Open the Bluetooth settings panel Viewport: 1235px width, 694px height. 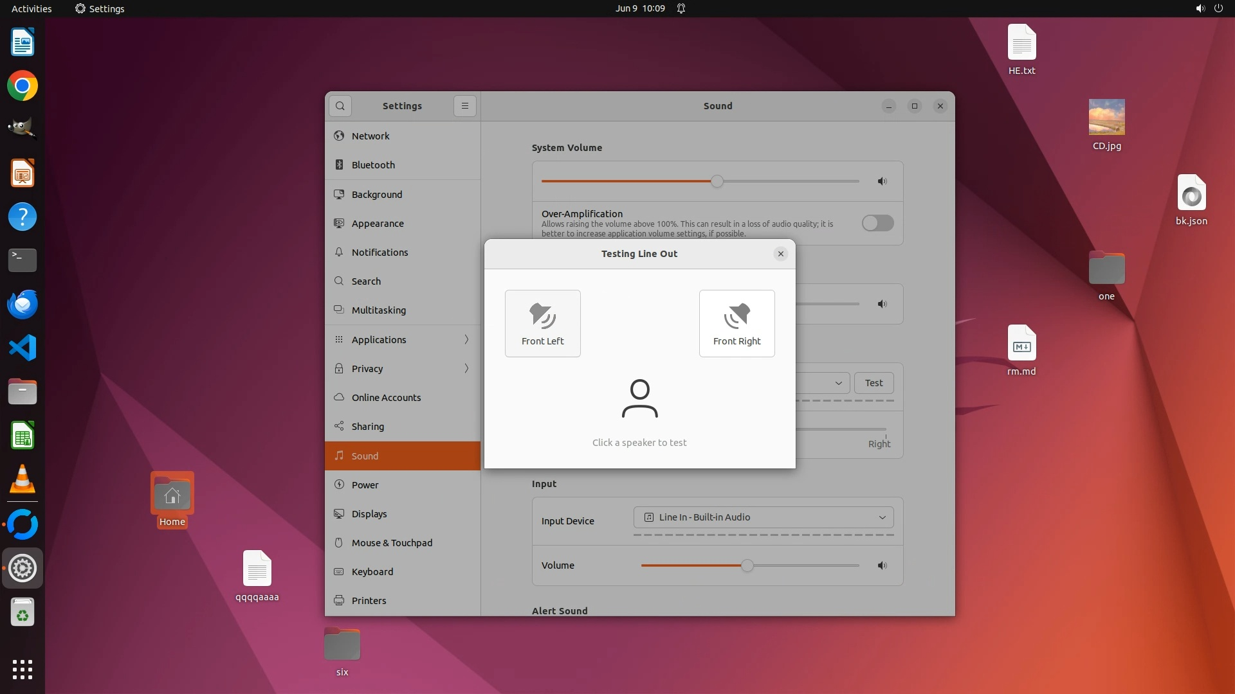tap(373, 165)
